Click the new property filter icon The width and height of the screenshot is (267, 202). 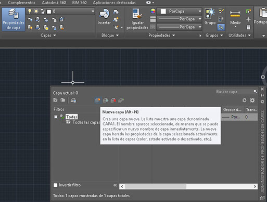[x=55, y=100]
